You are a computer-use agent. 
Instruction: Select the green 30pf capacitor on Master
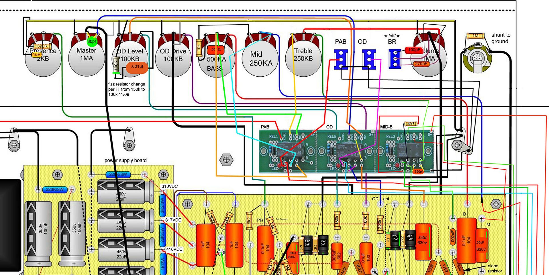pyautogui.click(x=91, y=41)
